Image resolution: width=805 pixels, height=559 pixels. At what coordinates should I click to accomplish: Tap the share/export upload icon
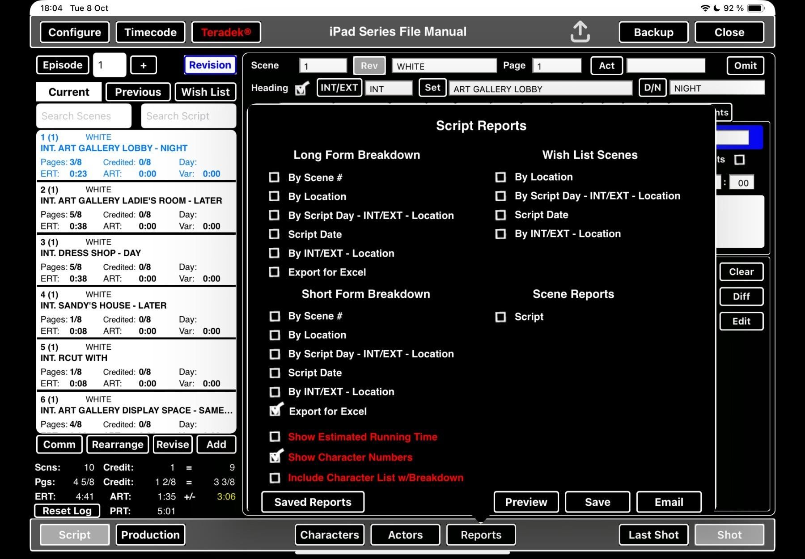(x=580, y=32)
